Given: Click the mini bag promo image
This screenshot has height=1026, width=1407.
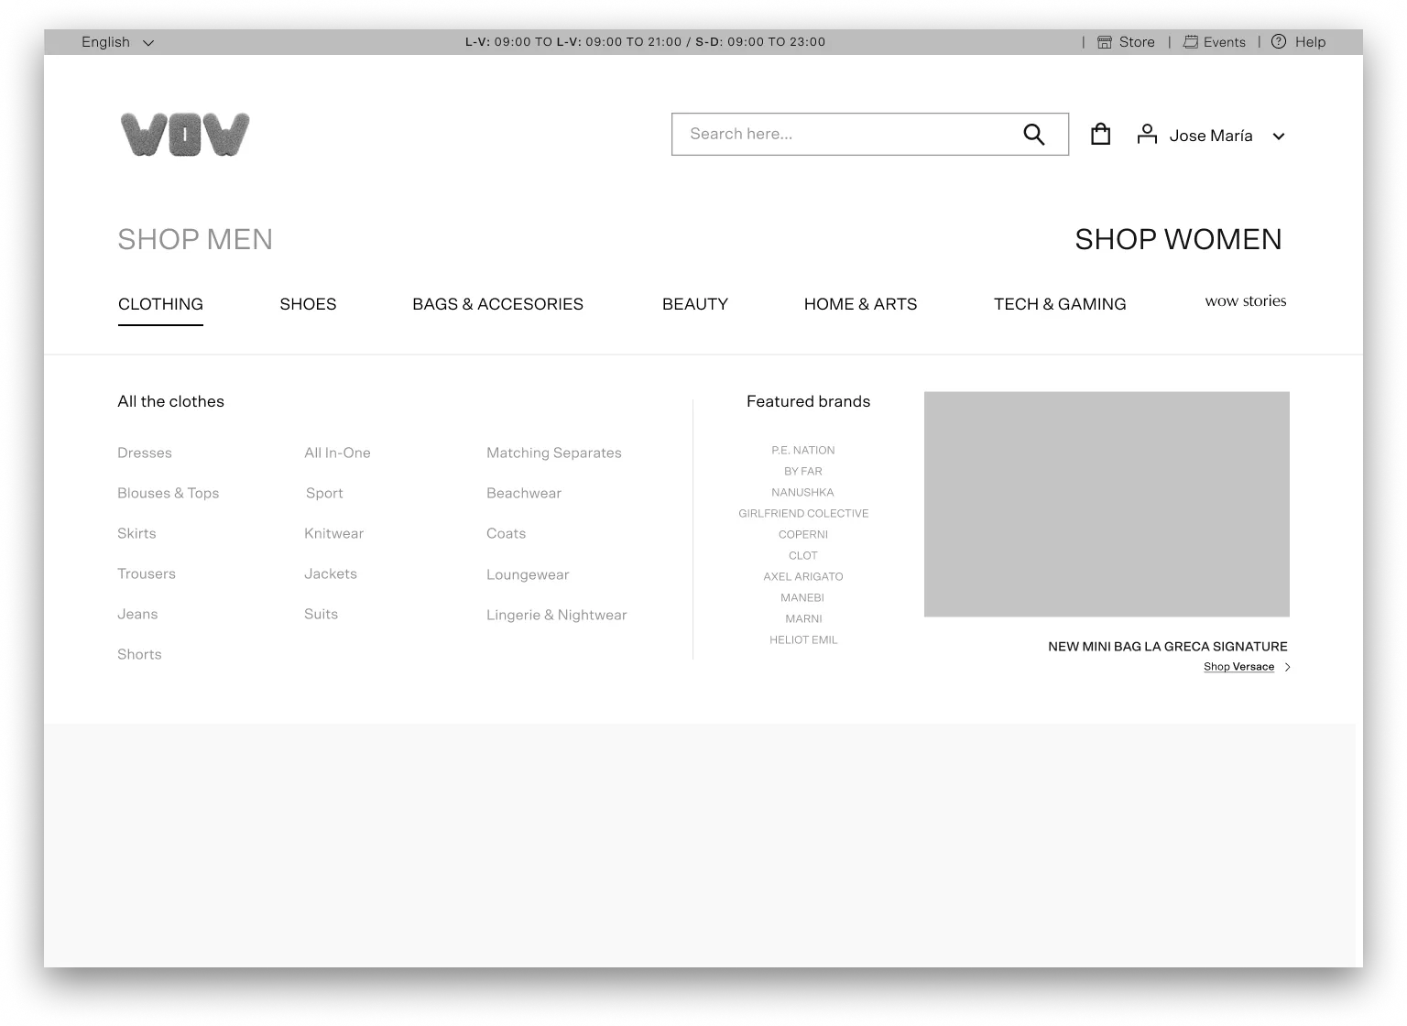Looking at the screenshot, I should (x=1107, y=504).
